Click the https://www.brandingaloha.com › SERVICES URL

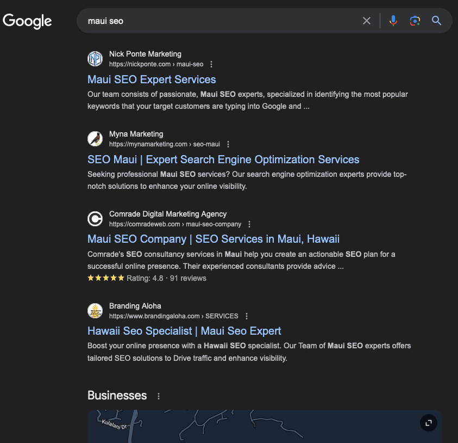174,316
